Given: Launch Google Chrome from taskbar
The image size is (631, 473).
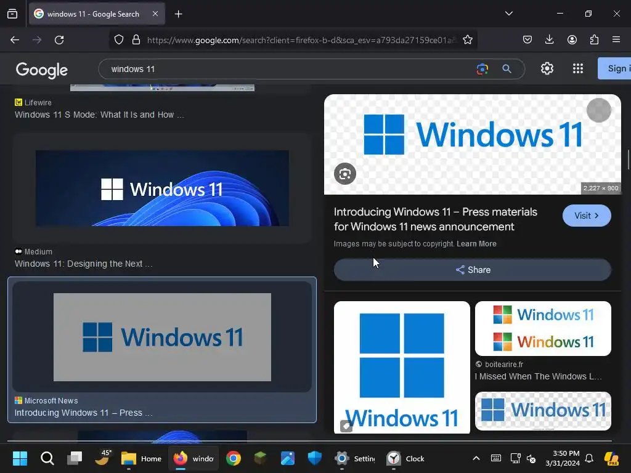Looking at the screenshot, I should point(234,458).
